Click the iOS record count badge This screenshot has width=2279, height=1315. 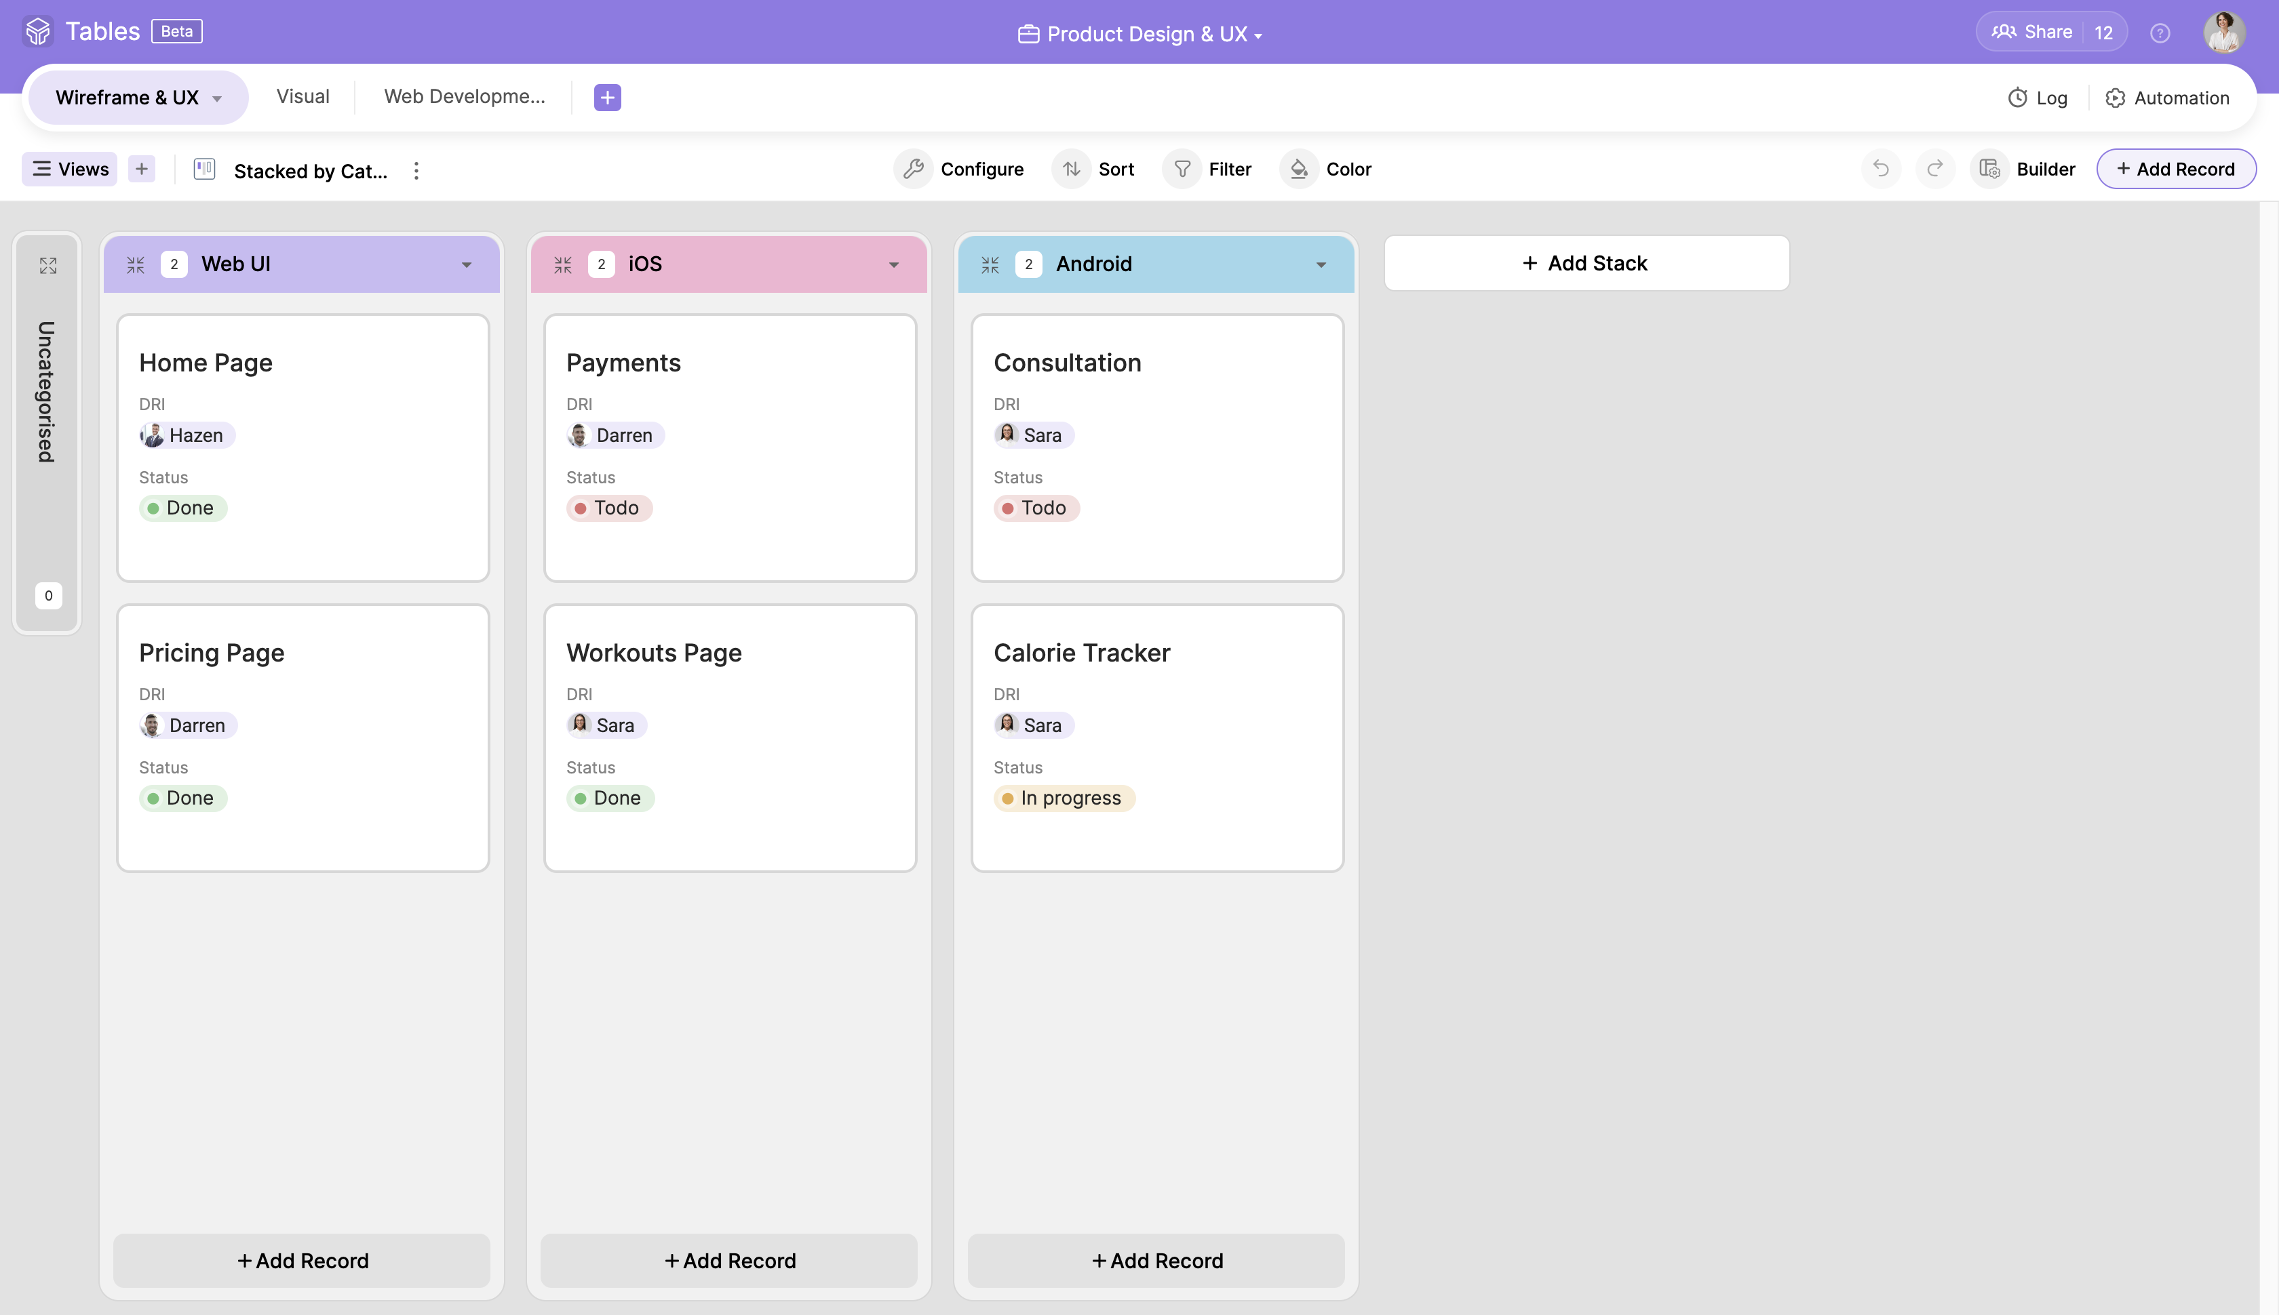point(601,264)
